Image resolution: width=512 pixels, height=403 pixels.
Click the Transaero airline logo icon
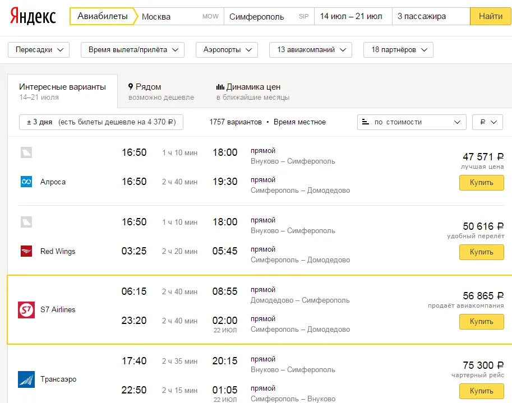coord(26,379)
